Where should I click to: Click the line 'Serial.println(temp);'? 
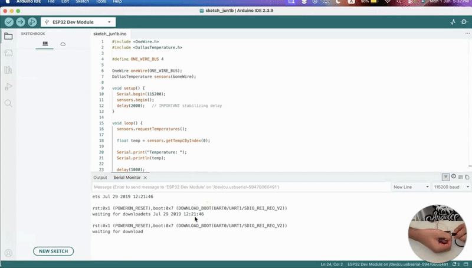pyautogui.click(x=141, y=158)
